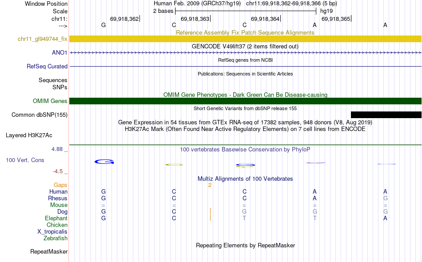Screen dimensions: 422x262
Task: Click the Rhesus species row label
Action: [x=58, y=198]
